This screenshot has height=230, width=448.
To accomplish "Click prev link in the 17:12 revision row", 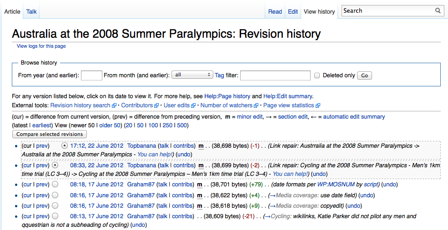I will pyautogui.click(x=42, y=146).
